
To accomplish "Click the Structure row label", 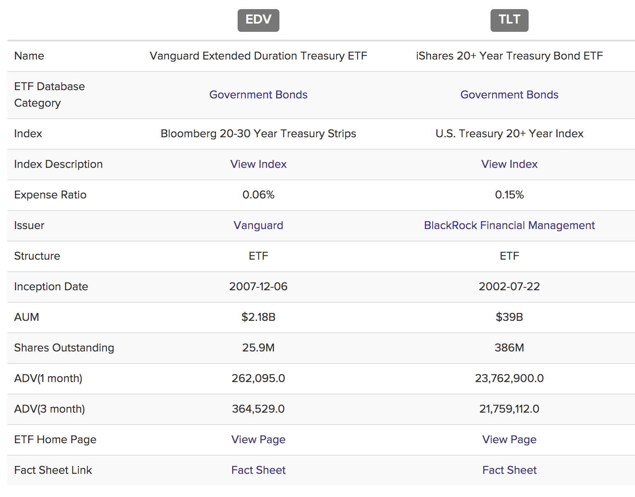I will [37, 256].
